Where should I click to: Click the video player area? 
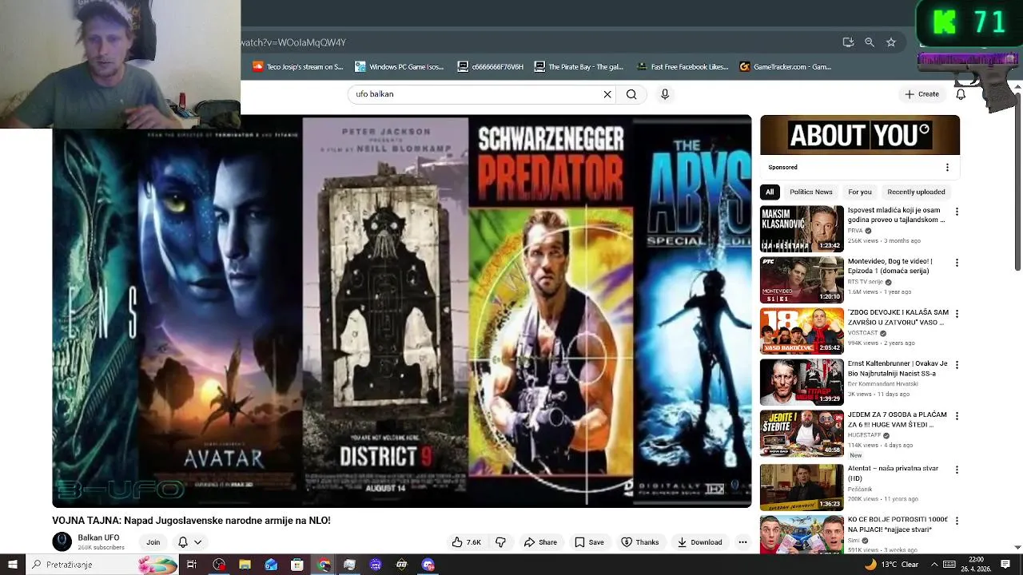point(402,311)
